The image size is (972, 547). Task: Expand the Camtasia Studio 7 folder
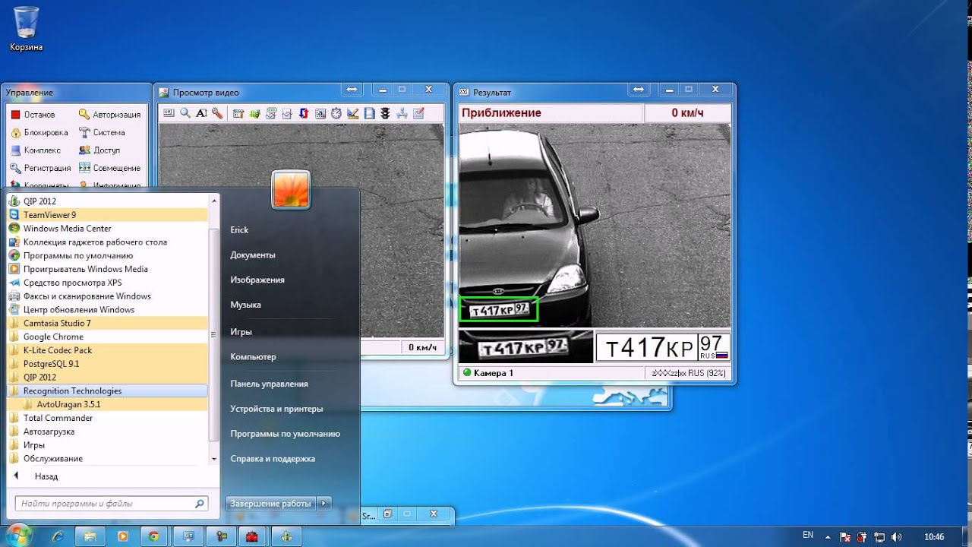click(107, 323)
